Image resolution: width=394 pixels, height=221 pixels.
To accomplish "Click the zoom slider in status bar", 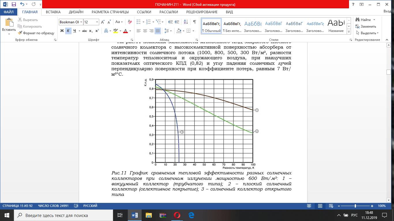I will 355,206.
